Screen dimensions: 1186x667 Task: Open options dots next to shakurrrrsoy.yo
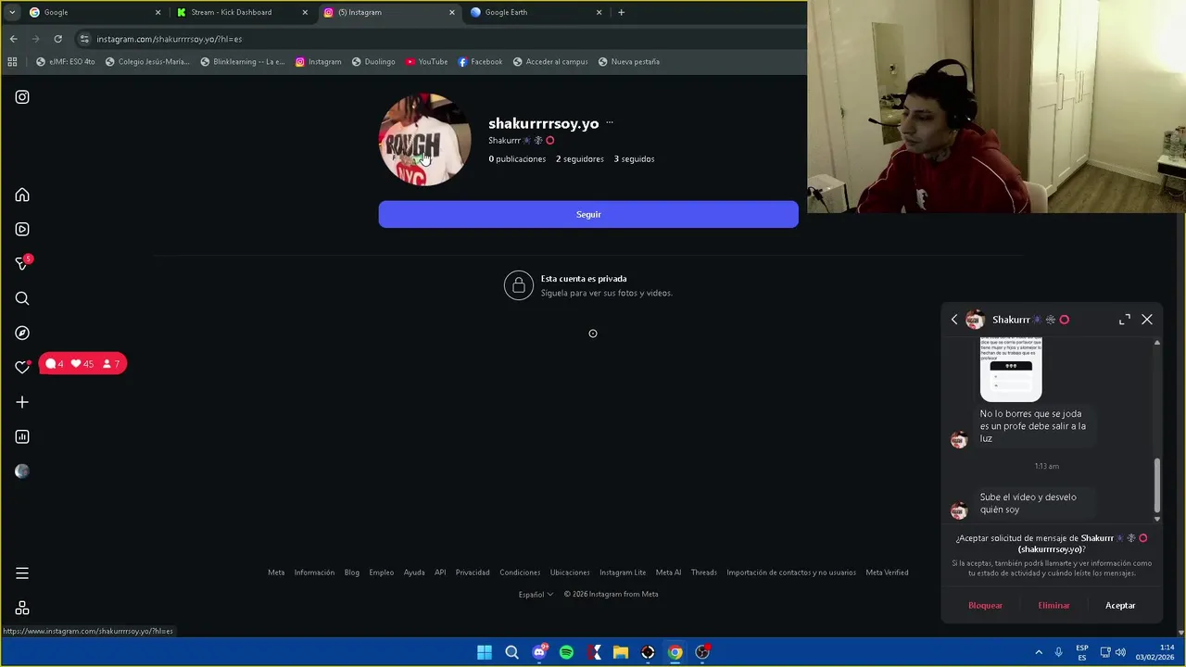[609, 123]
